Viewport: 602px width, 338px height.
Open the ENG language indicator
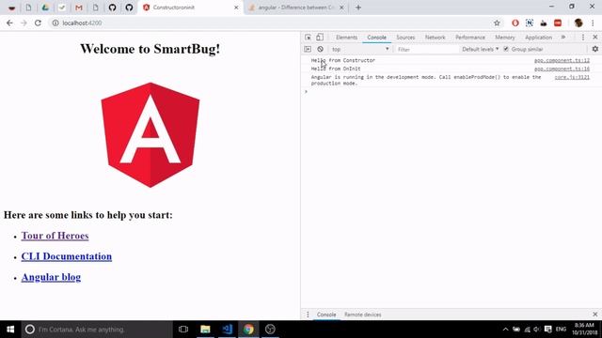(x=561, y=330)
